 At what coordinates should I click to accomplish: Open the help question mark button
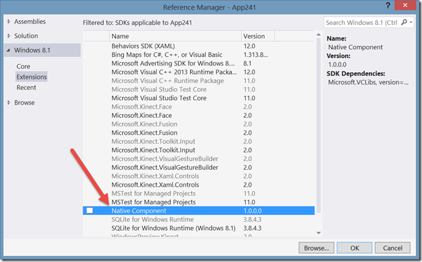388,6
